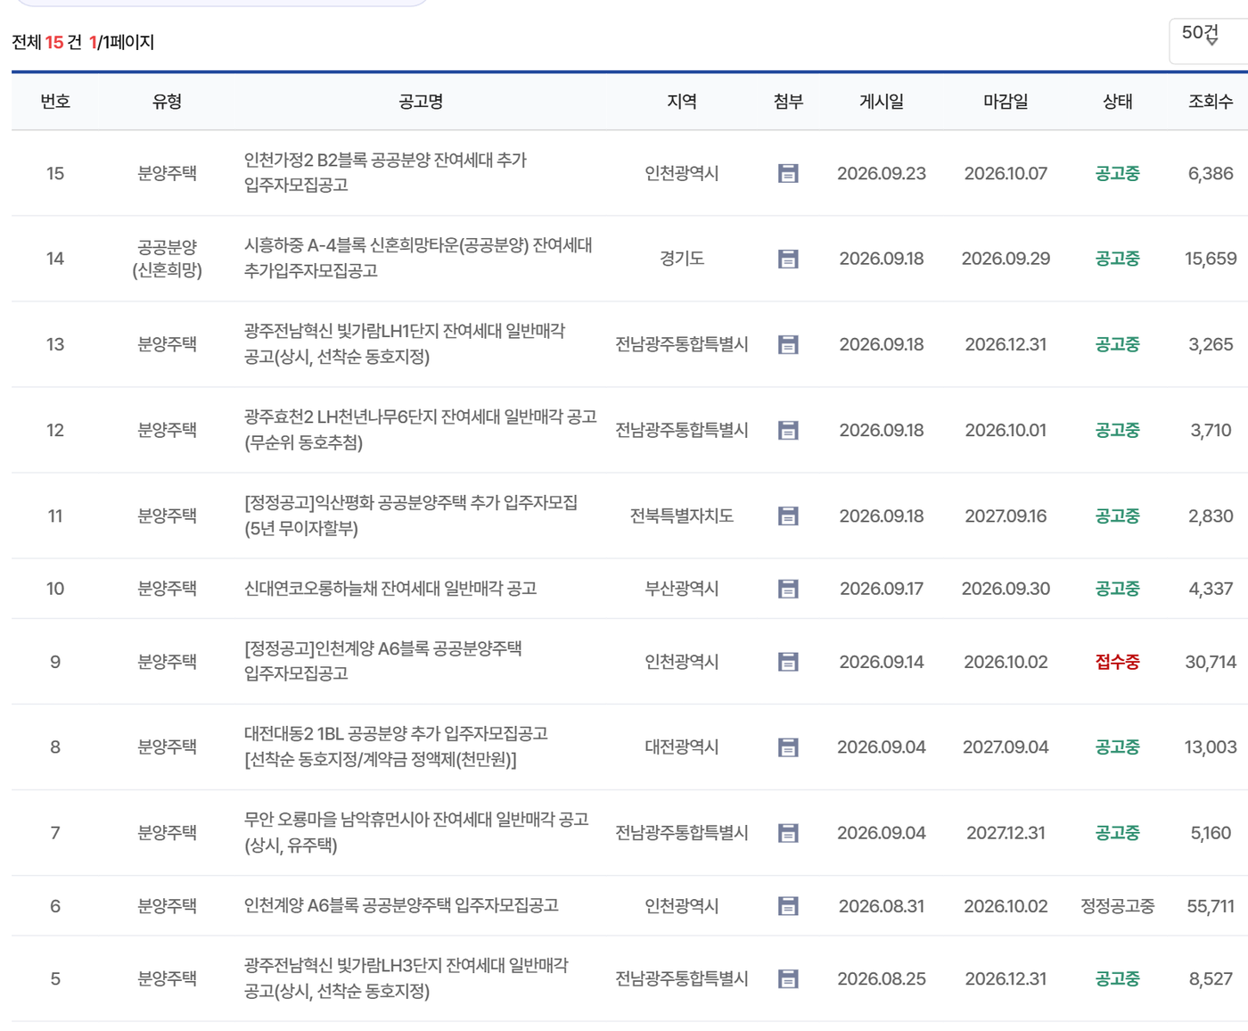Open the 대전대동2 1BL 공공분양 notice
The image size is (1248, 1031).
tap(396, 746)
